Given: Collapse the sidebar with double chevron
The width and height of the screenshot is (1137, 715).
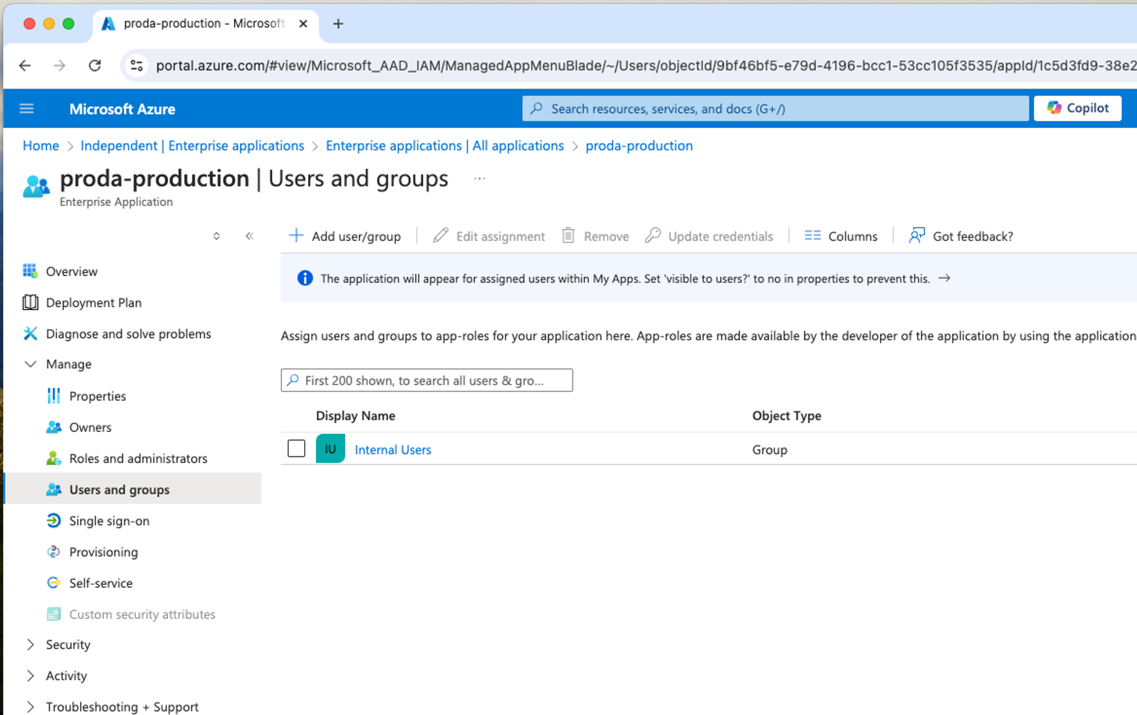Looking at the screenshot, I should point(250,236).
